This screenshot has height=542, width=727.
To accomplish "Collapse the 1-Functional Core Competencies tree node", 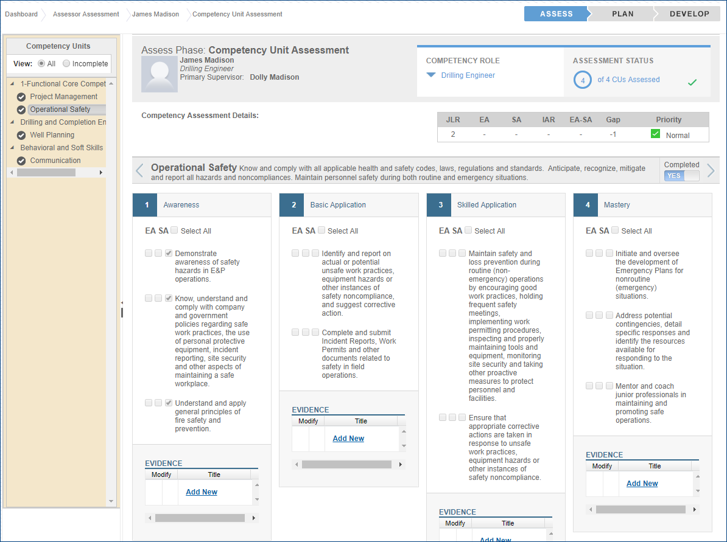I will tap(12, 84).
